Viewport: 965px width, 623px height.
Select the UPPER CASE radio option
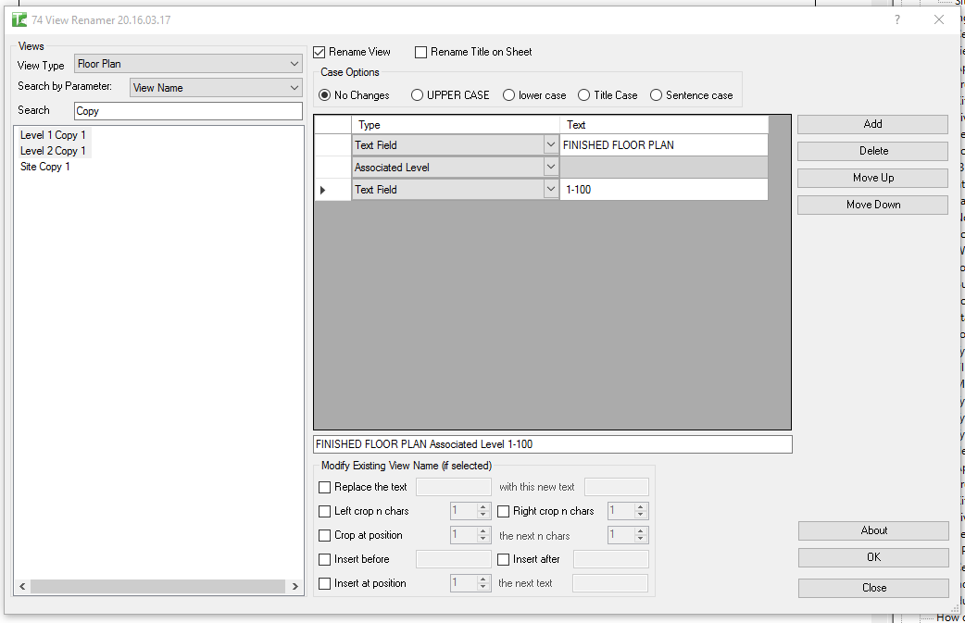pyautogui.click(x=418, y=95)
